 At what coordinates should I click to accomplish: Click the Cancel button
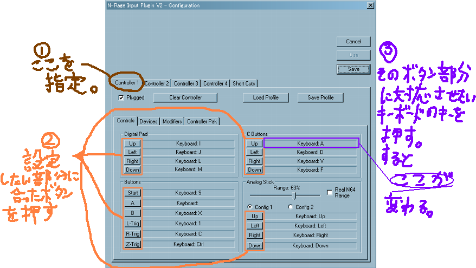point(353,42)
